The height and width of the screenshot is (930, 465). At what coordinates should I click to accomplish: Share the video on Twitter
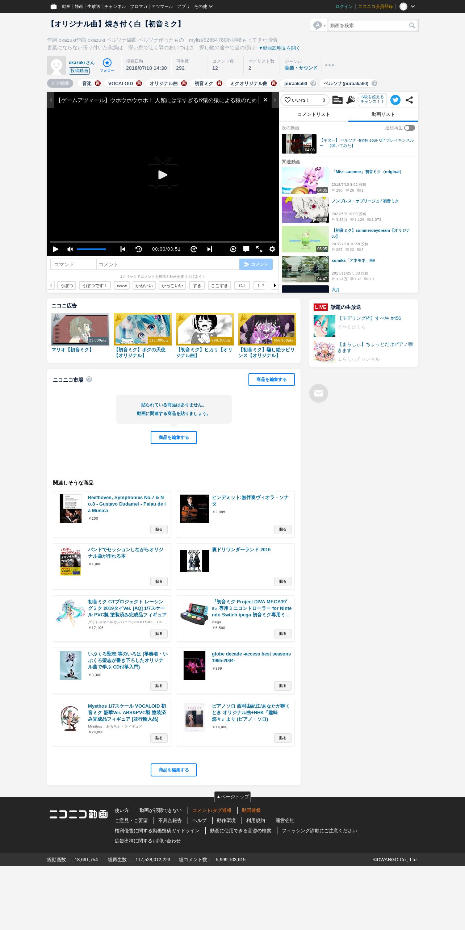click(x=395, y=100)
